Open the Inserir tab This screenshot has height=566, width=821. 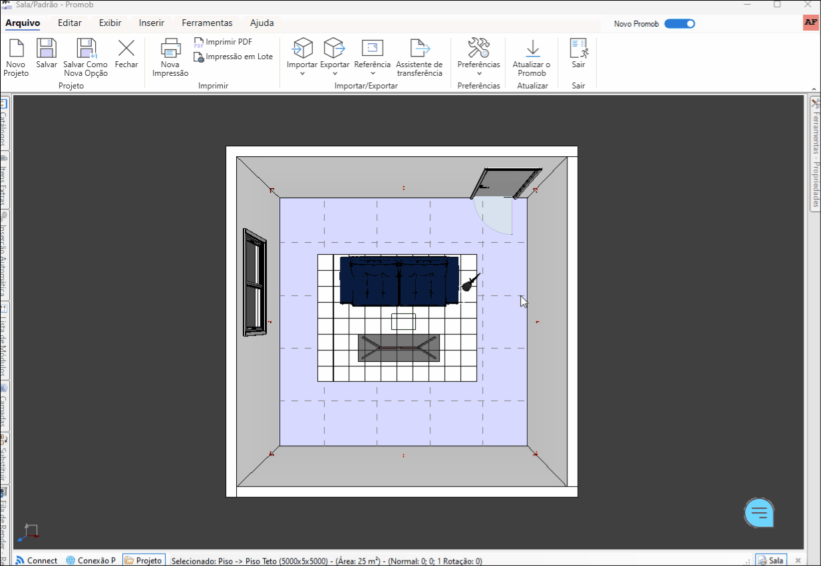[152, 23]
